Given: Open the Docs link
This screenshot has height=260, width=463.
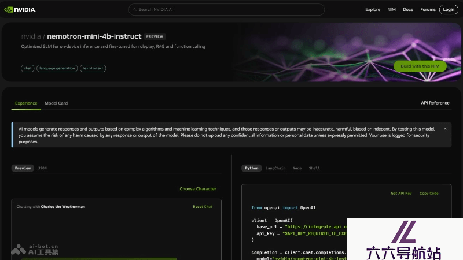Looking at the screenshot, I should (408, 9).
